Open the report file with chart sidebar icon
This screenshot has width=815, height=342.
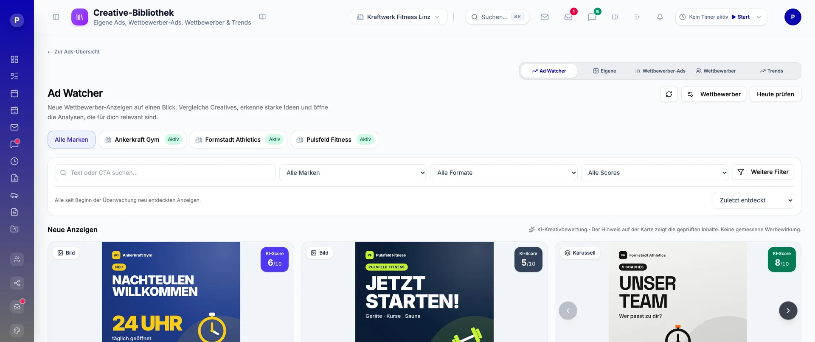14,178
